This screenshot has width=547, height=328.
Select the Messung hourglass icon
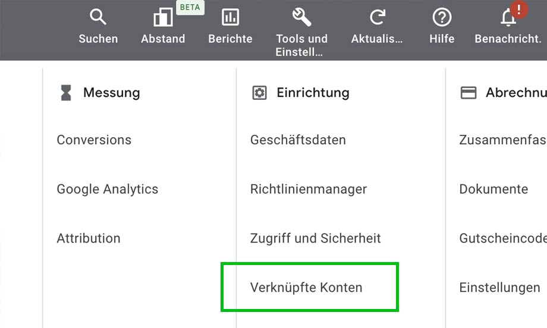pyautogui.click(x=66, y=93)
